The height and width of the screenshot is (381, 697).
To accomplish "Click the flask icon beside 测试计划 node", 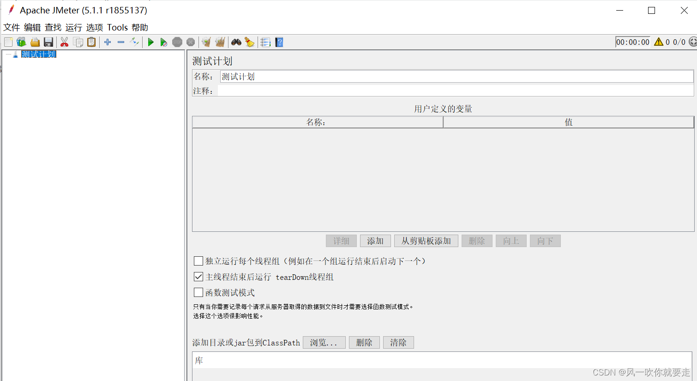I will click(15, 54).
